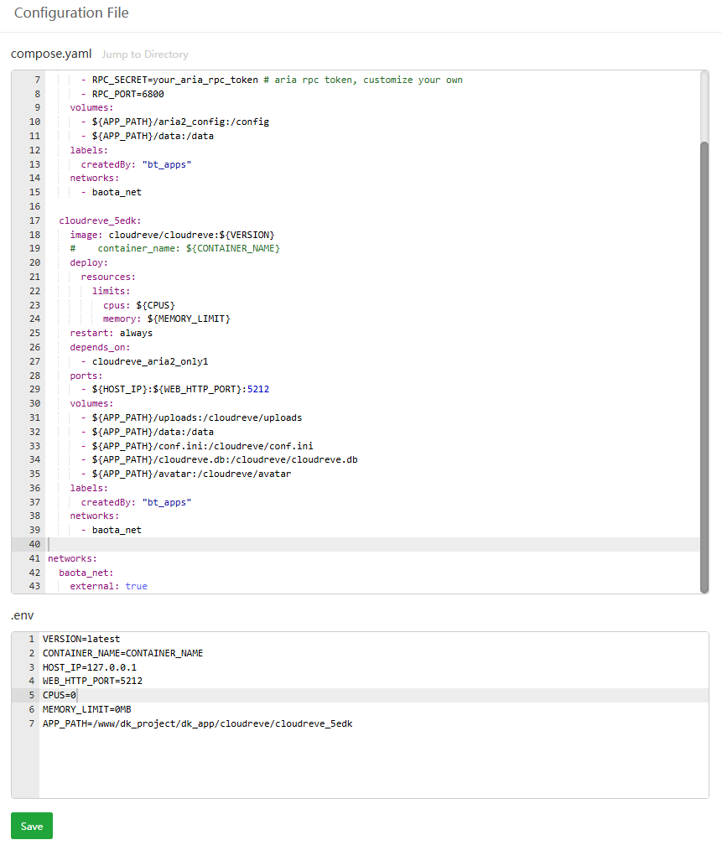Click VERSION=latest in the .env editor
This screenshot has height=845, width=722.
(81, 639)
